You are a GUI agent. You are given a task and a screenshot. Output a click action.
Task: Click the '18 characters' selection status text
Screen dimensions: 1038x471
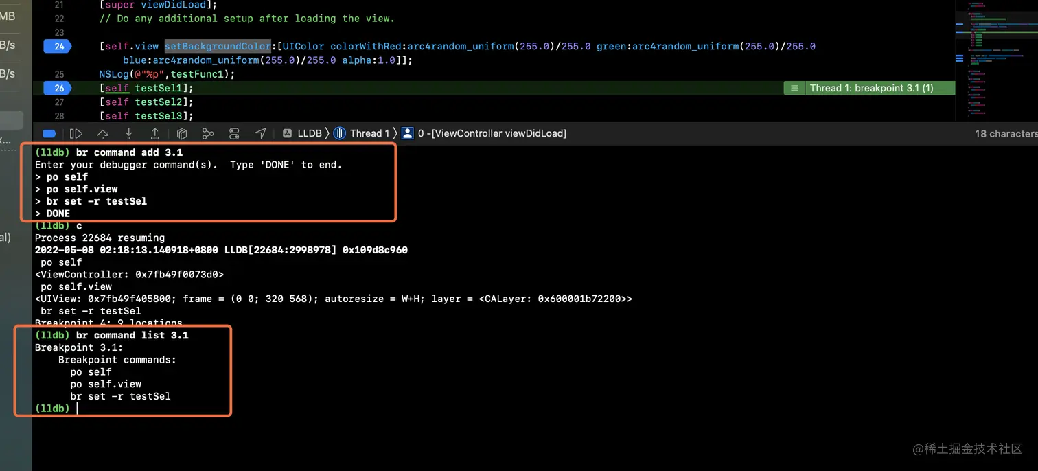click(1006, 133)
